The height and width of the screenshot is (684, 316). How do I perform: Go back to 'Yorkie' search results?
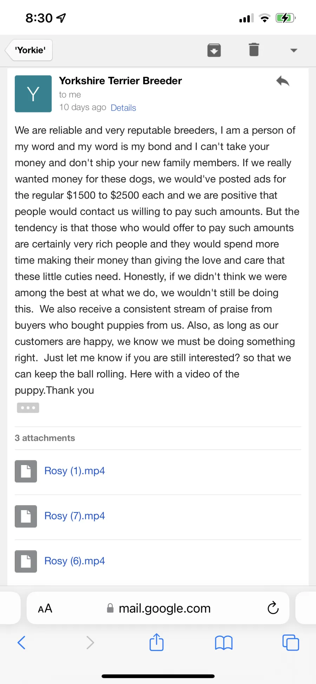(29, 50)
